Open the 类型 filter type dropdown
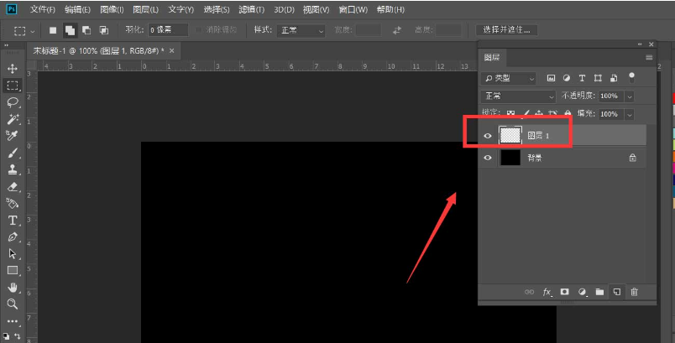Screen dimensions: 675x343 point(509,78)
